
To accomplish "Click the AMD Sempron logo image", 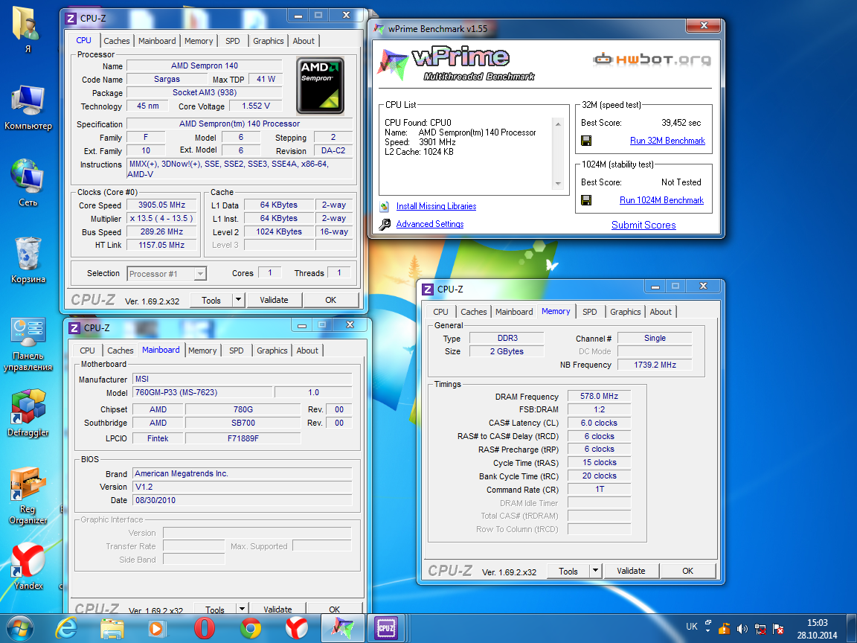I will (x=321, y=86).
